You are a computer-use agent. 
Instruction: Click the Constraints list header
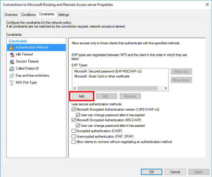click(18, 41)
